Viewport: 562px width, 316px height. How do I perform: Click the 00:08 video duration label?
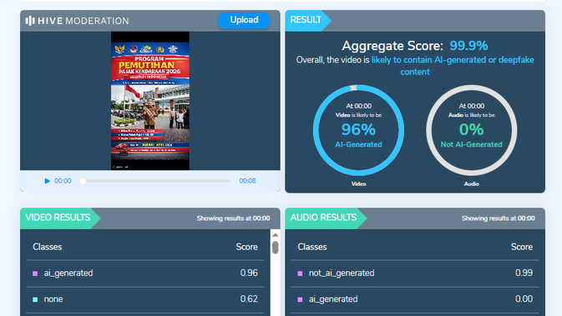pyautogui.click(x=247, y=181)
